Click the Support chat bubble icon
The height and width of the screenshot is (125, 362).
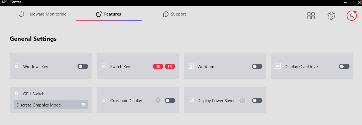coord(166,14)
